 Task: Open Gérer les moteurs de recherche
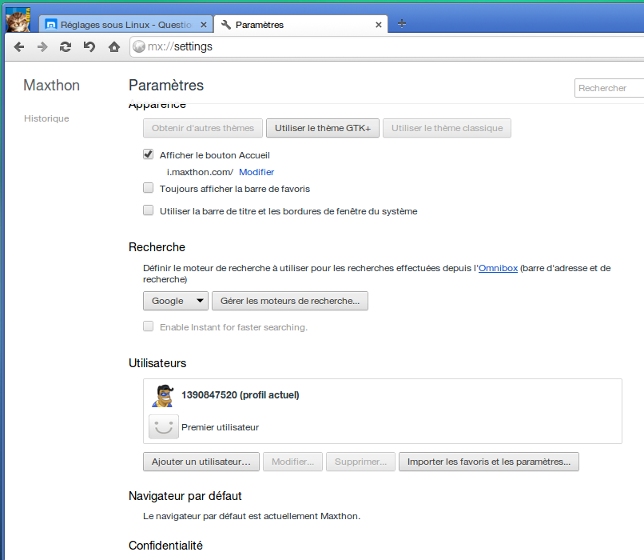point(290,301)
